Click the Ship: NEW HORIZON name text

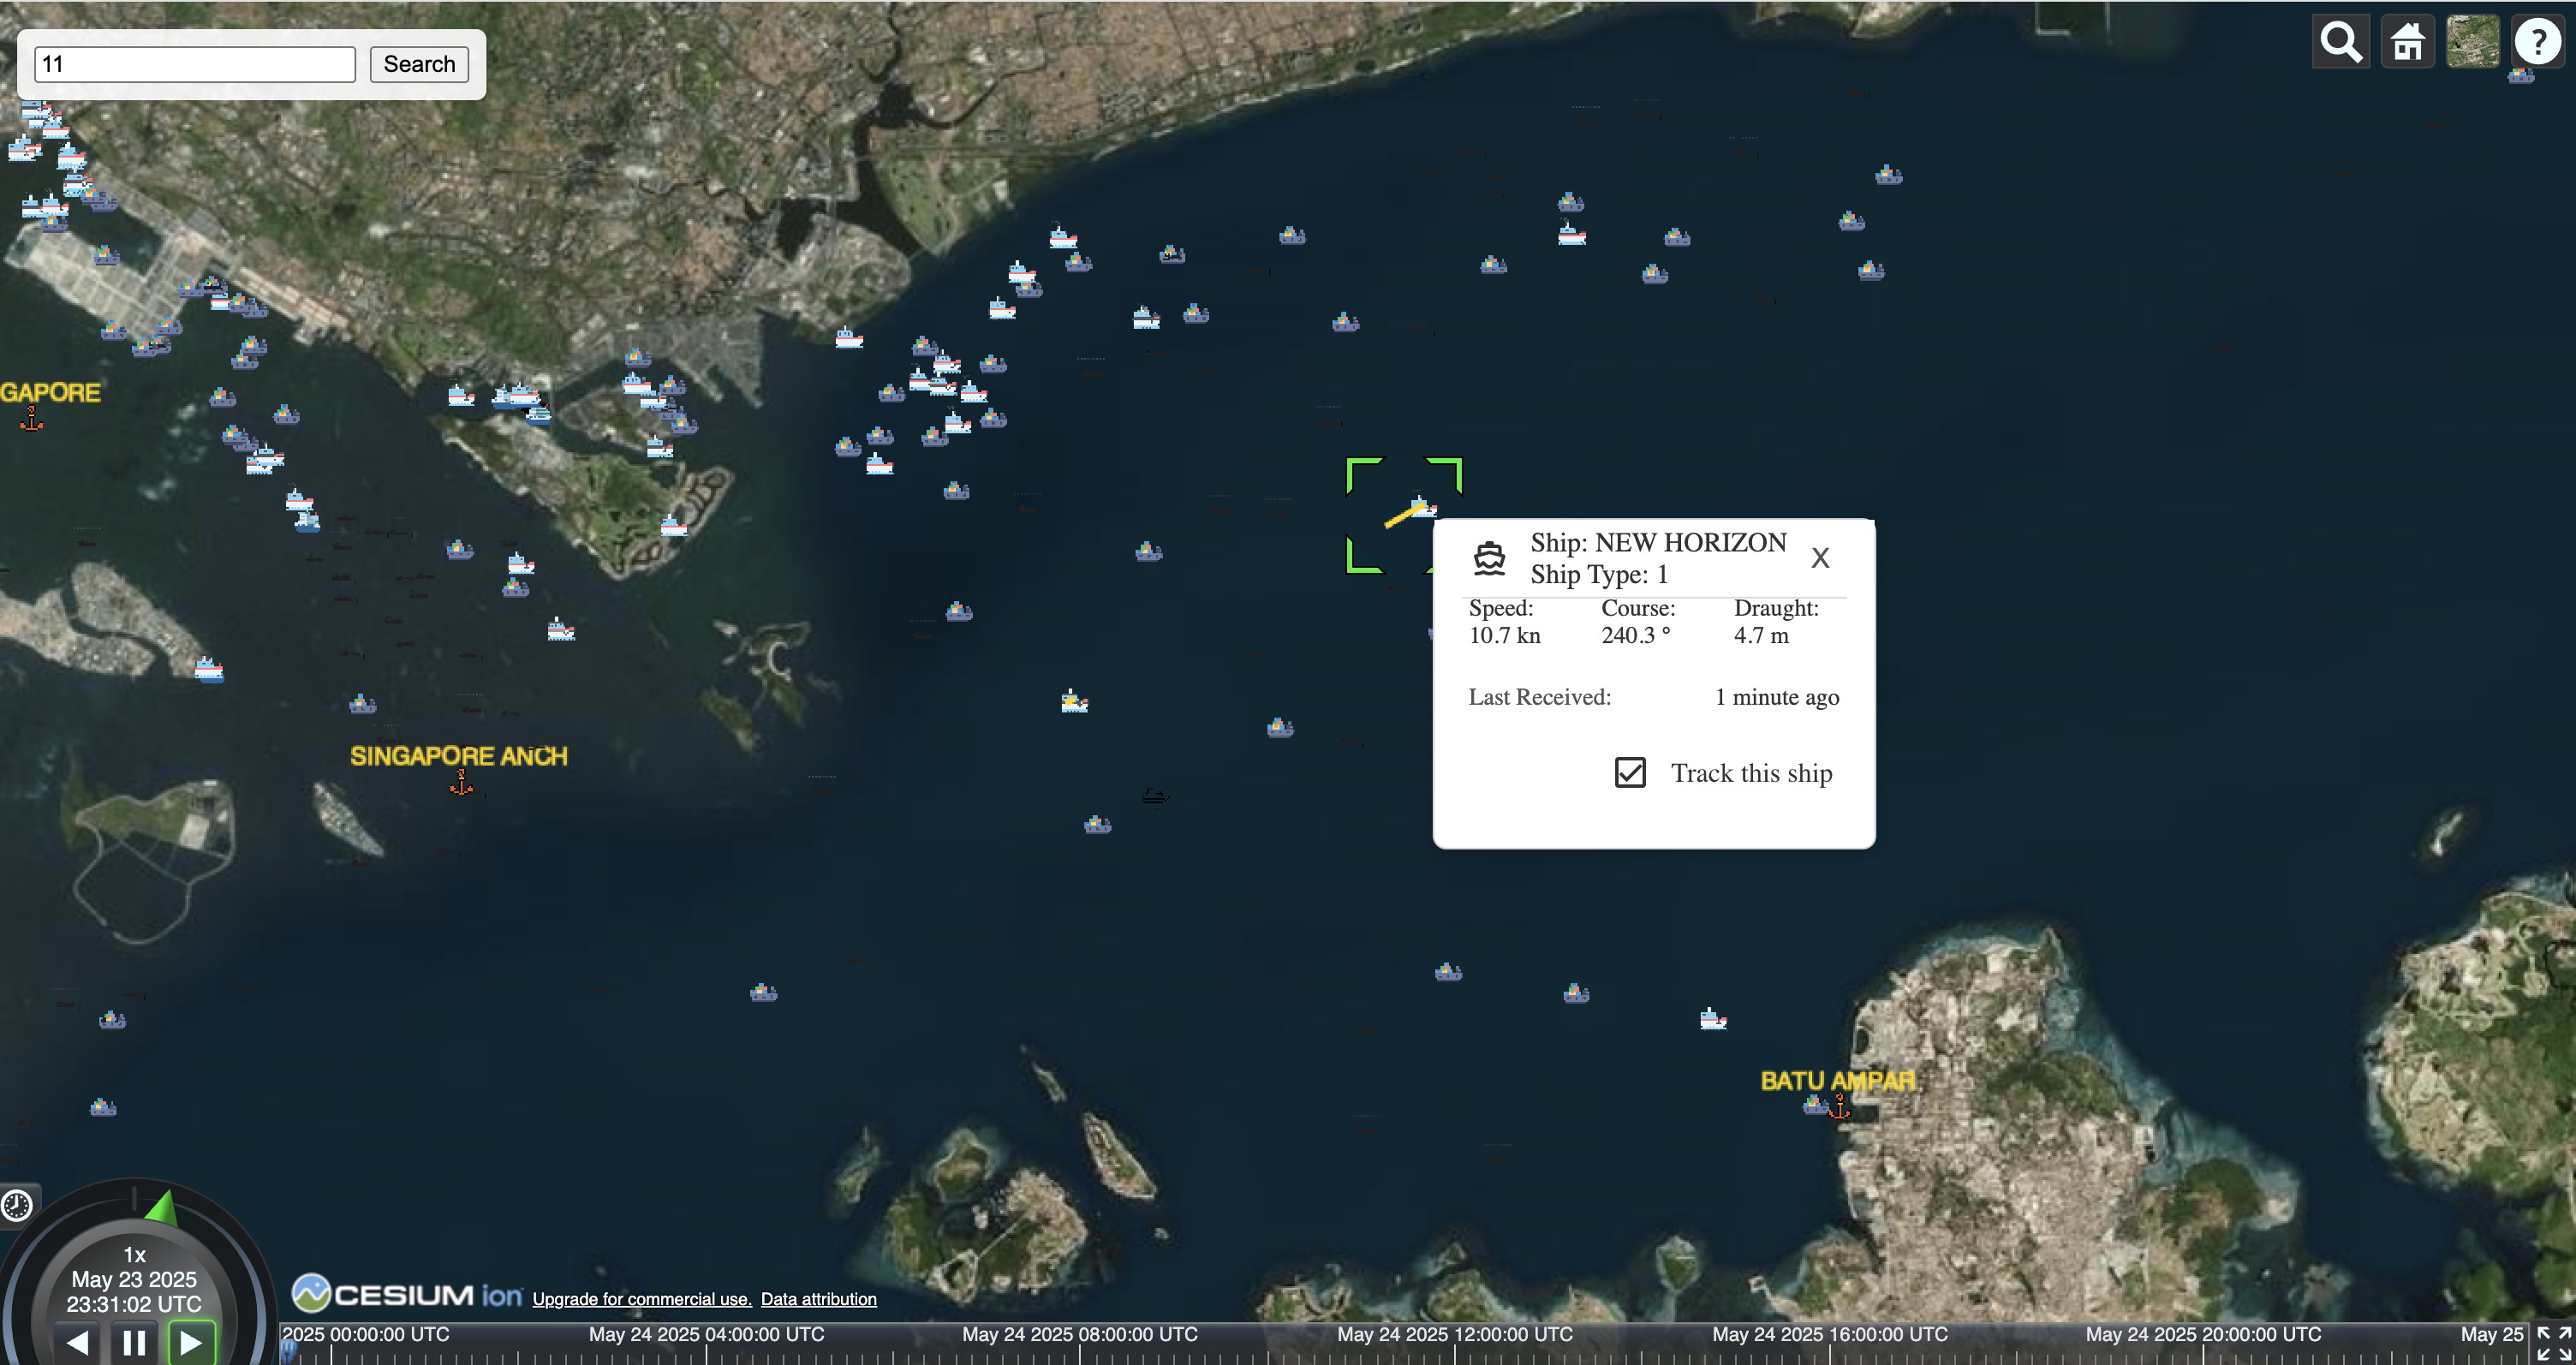coord(1658,542)
